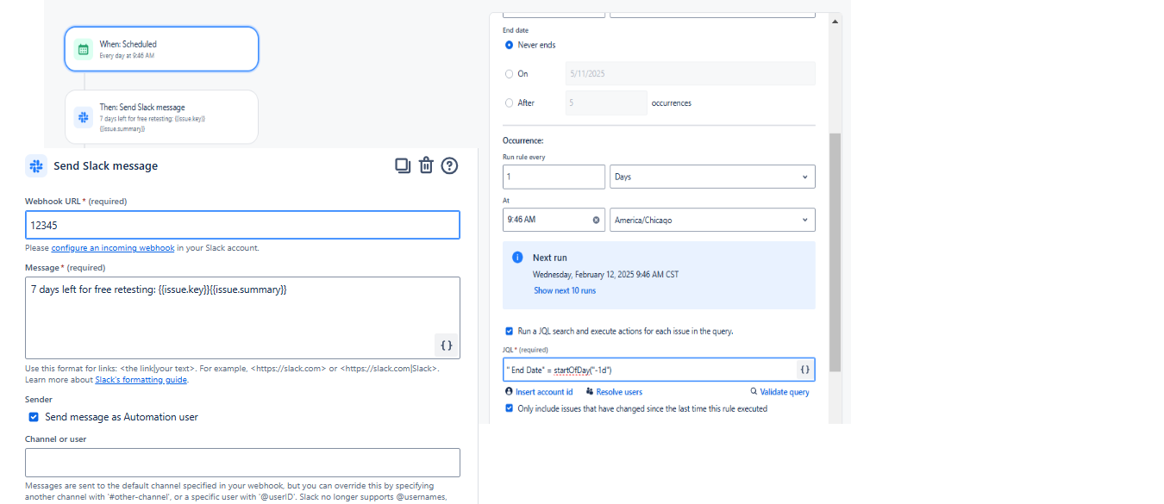
Task: Click the Channel or user input field
Action: click(242, 463)
